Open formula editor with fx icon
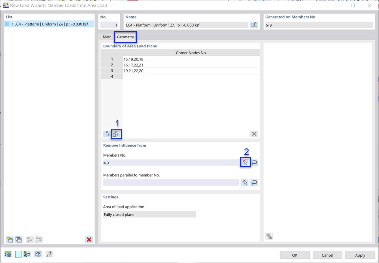379x263 pixels. click(x=49, y=254)
